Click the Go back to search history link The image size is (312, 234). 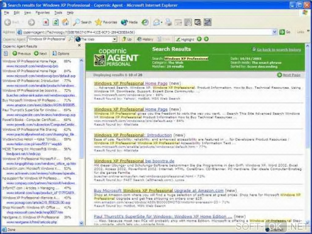click(279, 50)
